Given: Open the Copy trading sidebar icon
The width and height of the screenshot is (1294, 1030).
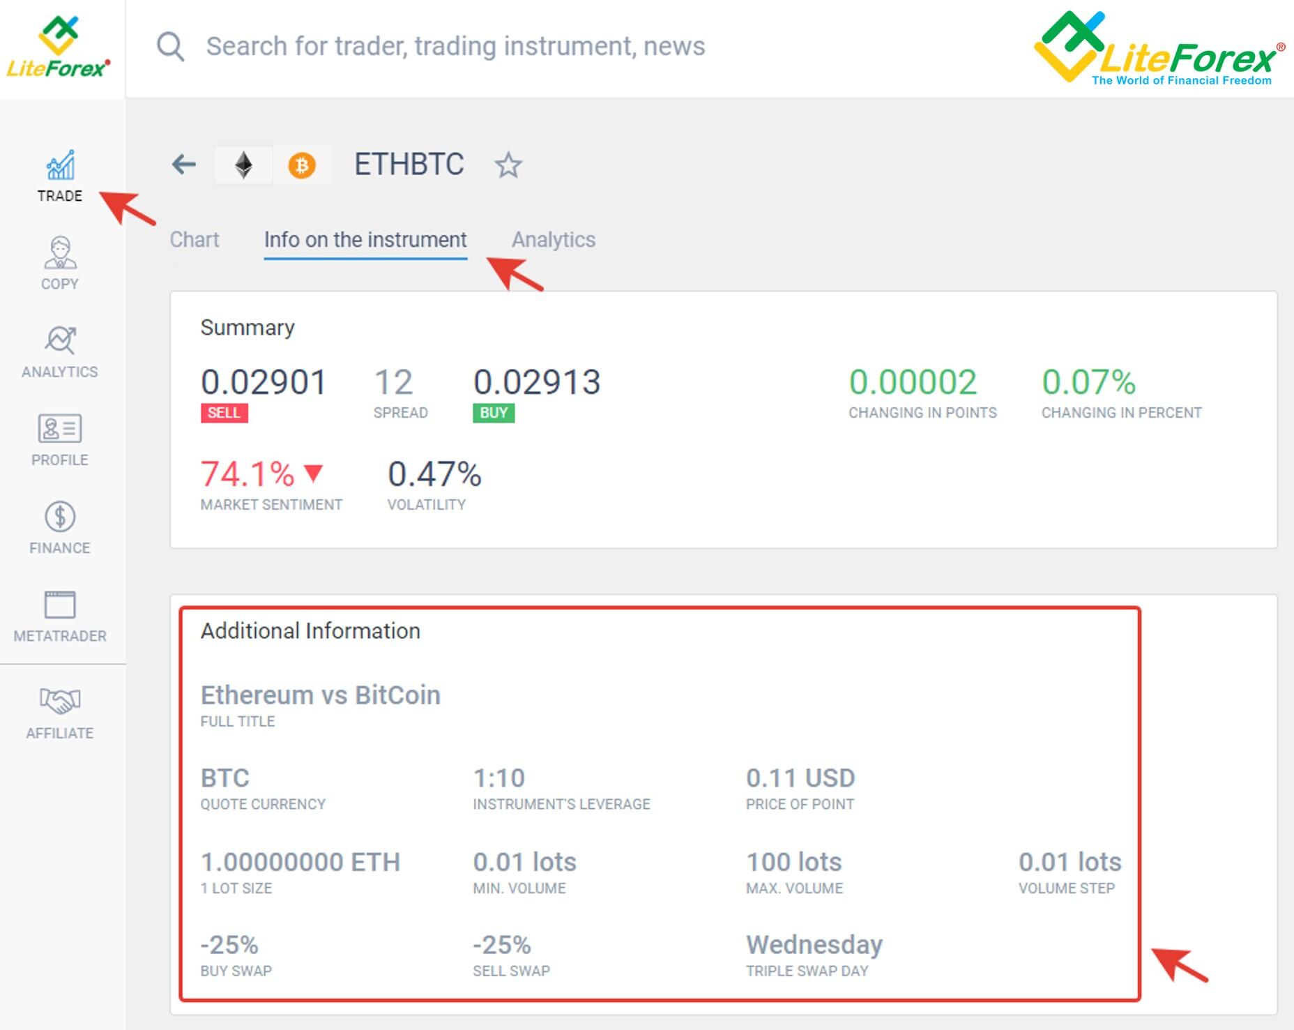Looking at the screenshot, I should (x=60, y=264).
